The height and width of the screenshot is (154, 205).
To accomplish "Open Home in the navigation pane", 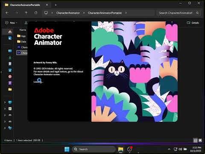I will pos(10,32).
